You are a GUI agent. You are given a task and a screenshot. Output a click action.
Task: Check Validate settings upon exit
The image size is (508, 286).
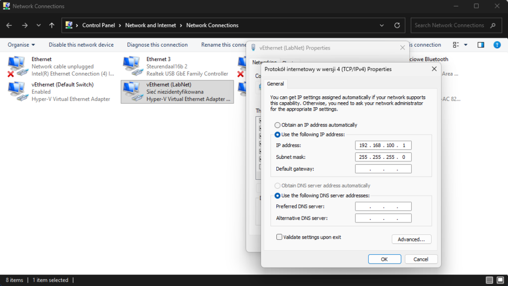[x=279, y=237]
